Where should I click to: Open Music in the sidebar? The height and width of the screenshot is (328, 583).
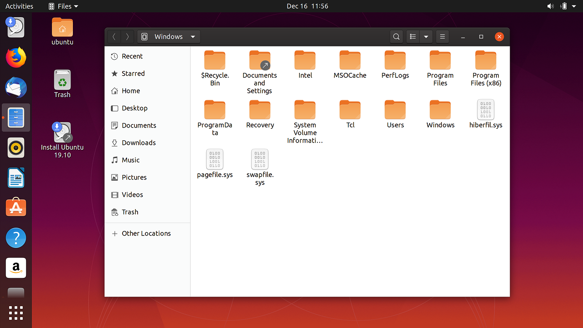(x=148, y=160)
